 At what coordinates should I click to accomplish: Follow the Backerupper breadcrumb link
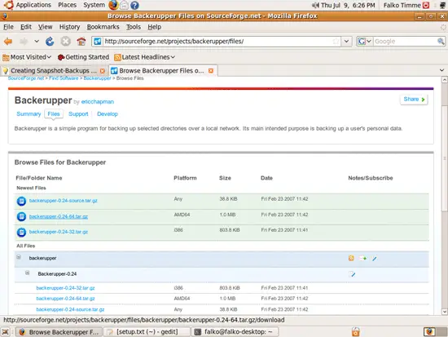[x=97, y=78]
